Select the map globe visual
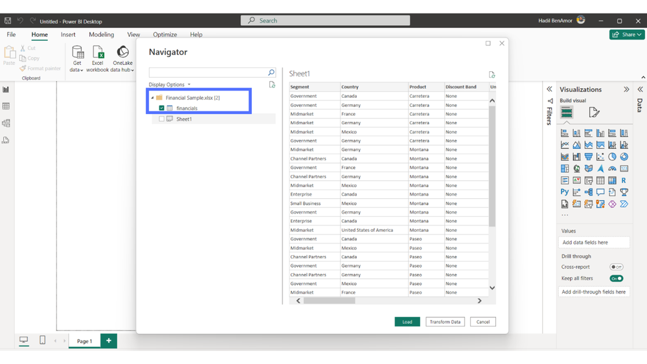647x364 pixels. click(x=576, y=168)
